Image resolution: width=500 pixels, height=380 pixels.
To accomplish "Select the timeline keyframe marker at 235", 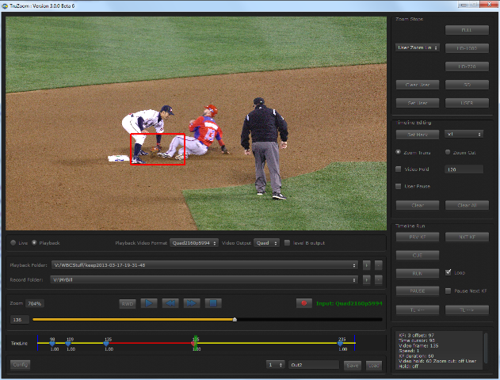I will point(342,344).
